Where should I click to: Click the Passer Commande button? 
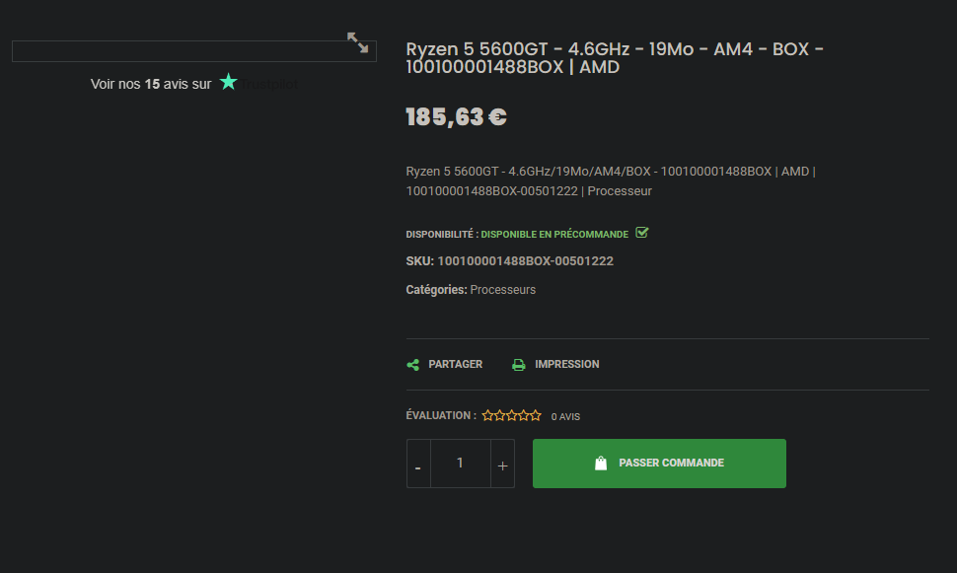(659, 464)
